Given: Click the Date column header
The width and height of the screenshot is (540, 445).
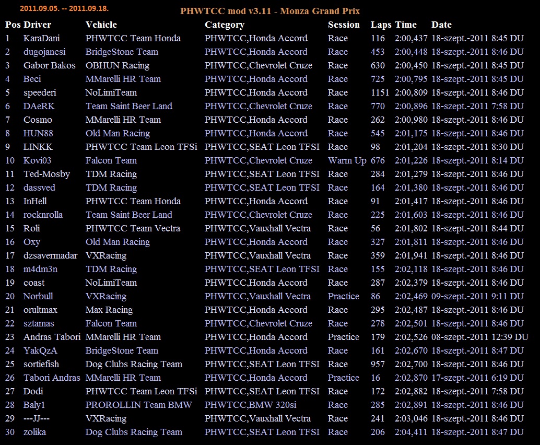Looking at the screenshot, I should pos(441,25).
